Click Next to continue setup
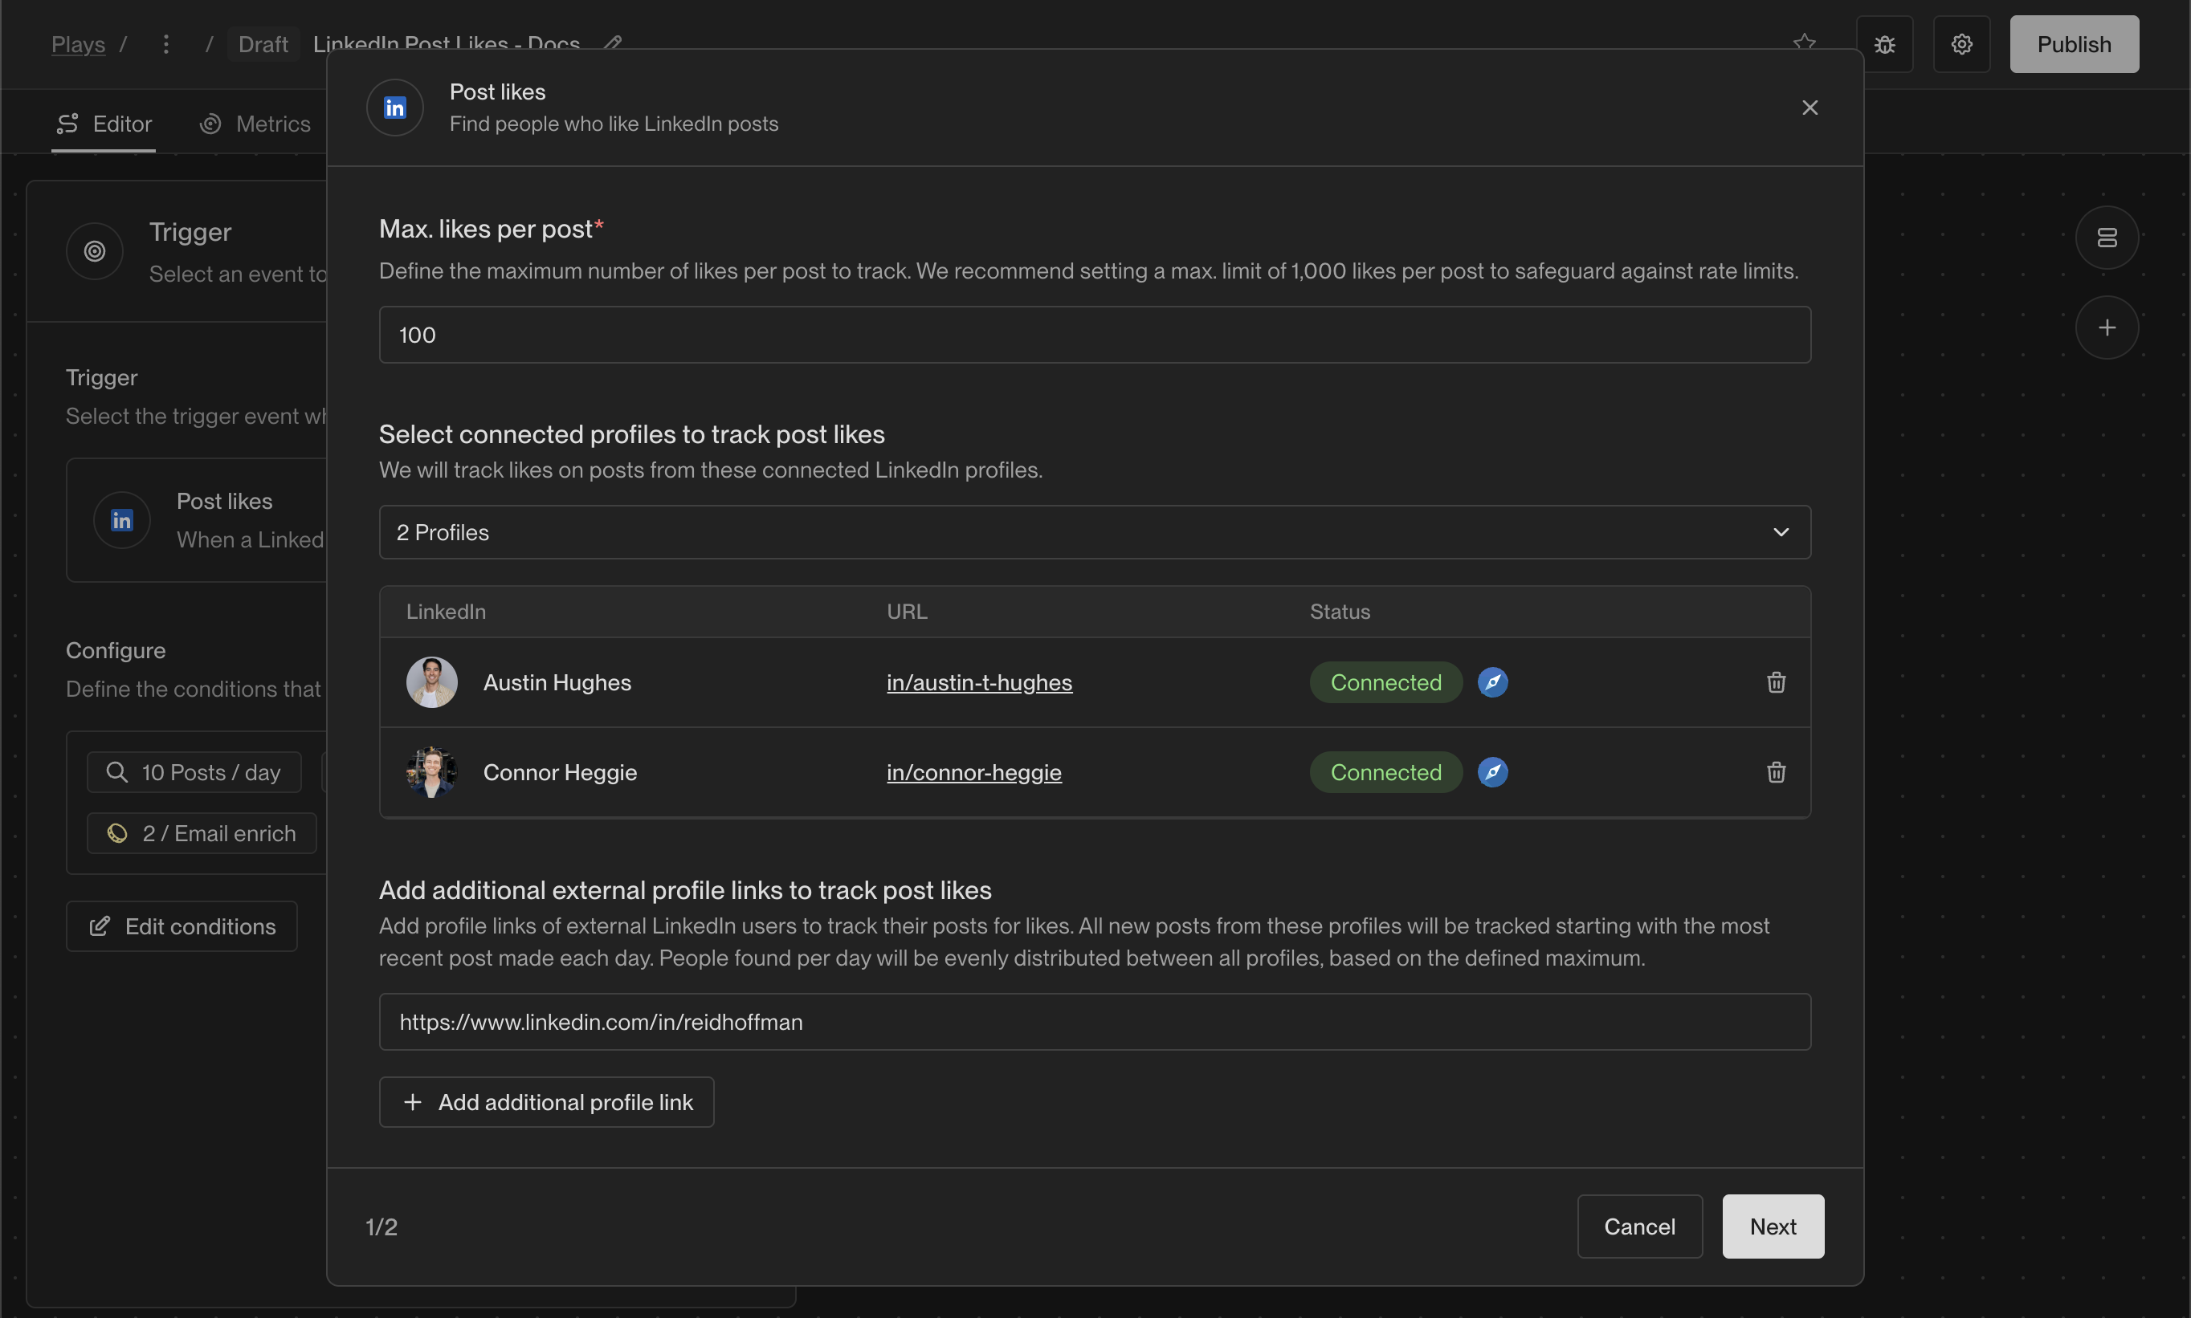Screen dimensions: 2191x1318 1772,1226
